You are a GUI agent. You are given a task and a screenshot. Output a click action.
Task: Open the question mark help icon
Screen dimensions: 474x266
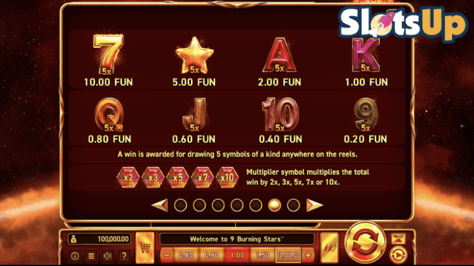point(123,256)
